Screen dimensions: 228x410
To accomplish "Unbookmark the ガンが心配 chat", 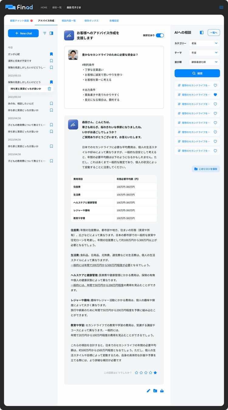I will tap(51, 54).
